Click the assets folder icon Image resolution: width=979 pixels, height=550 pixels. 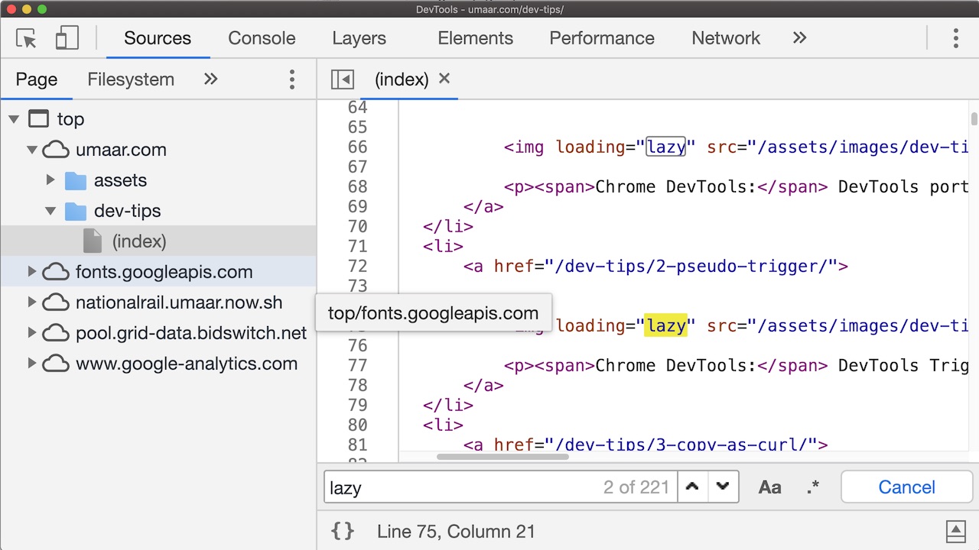click(x=75, y=180)
